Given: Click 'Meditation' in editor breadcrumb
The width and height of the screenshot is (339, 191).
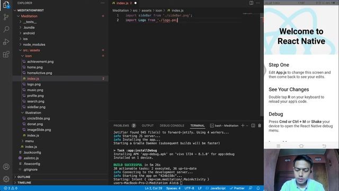Looking at the screenshot, I should [x=120, y=11].
